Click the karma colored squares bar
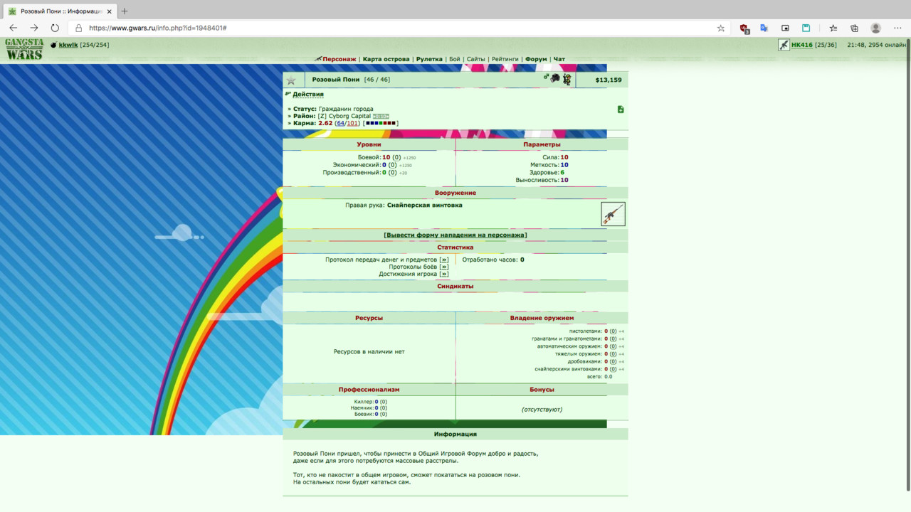911x512 pixels. click(x=381, y=123)
